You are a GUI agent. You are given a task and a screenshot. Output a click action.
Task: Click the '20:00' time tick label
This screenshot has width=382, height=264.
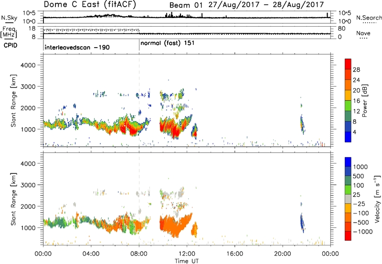[x=282, y=254]
